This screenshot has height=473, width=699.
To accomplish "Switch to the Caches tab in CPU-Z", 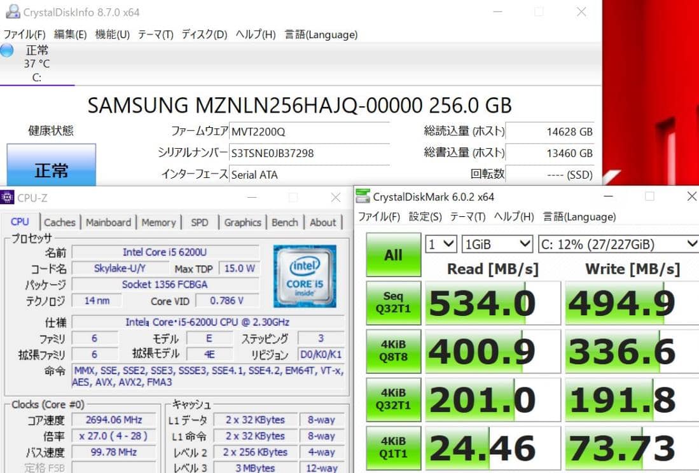I will (x=60, y=223).
